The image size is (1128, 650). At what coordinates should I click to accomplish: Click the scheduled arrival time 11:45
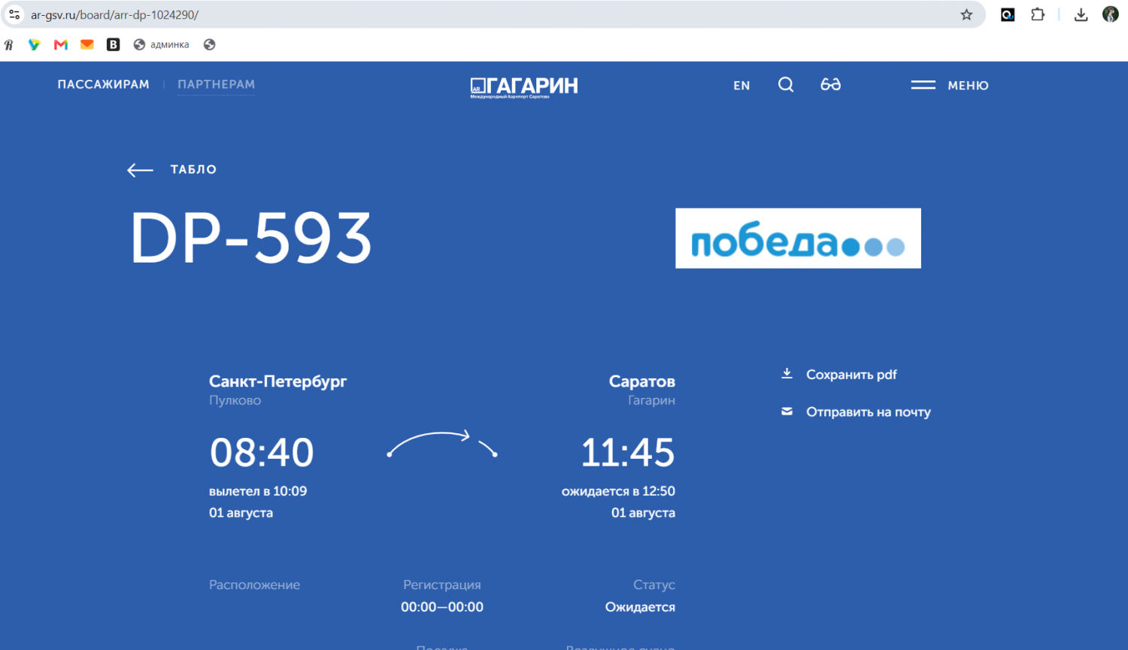coord(628,452)
